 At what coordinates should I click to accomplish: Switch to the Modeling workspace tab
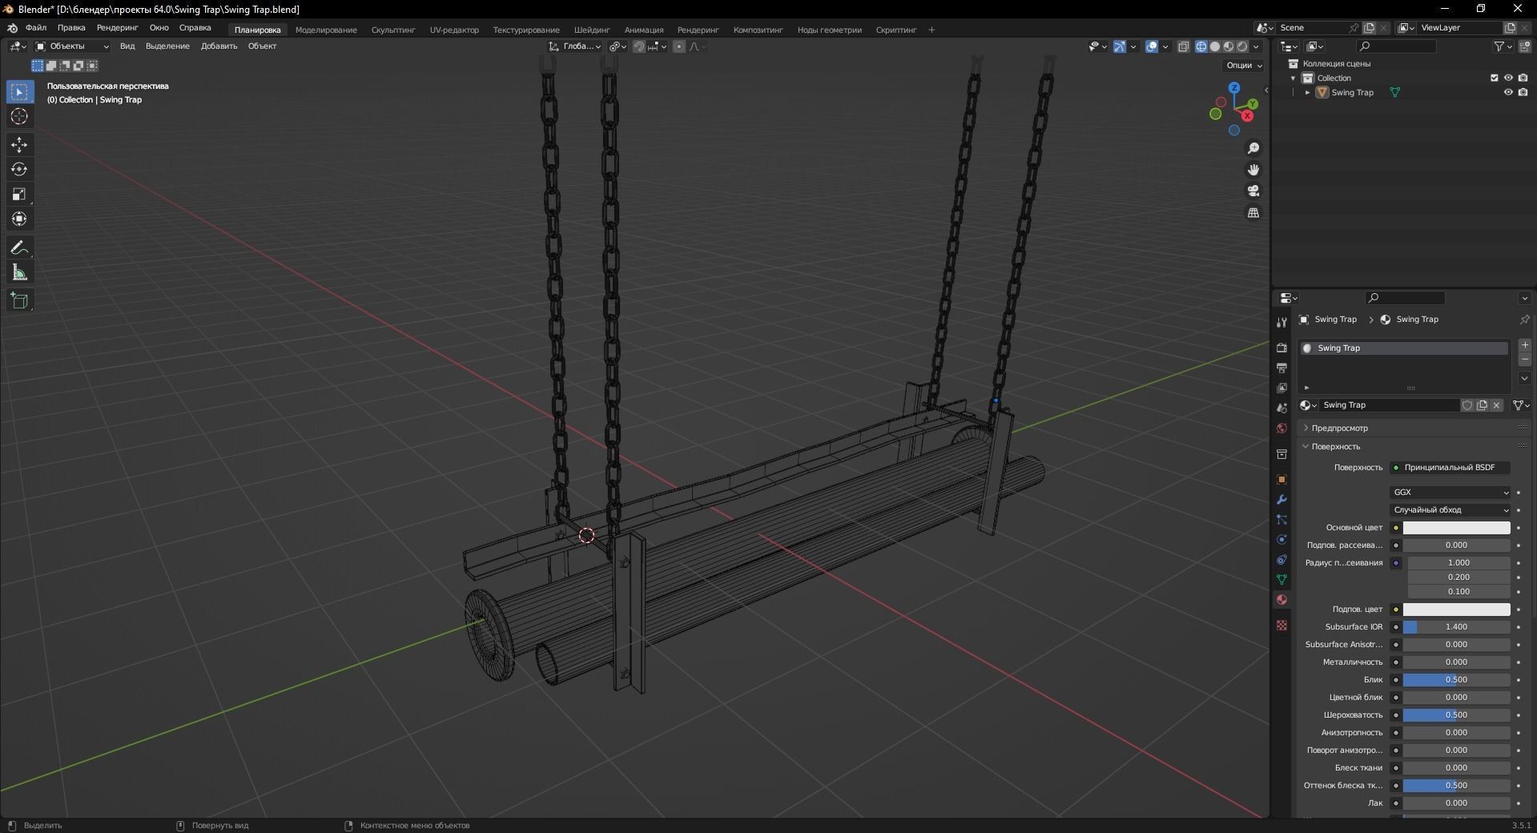coord(326,30)
